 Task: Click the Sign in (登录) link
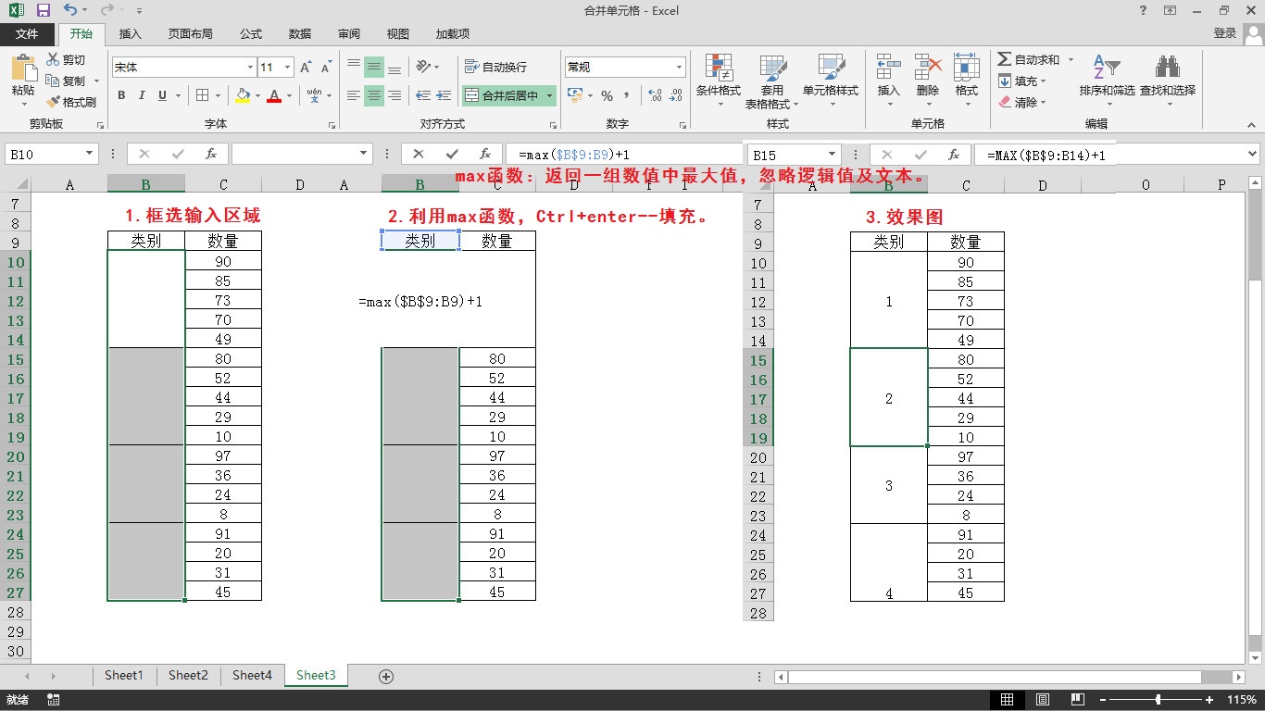point(1224,33)
